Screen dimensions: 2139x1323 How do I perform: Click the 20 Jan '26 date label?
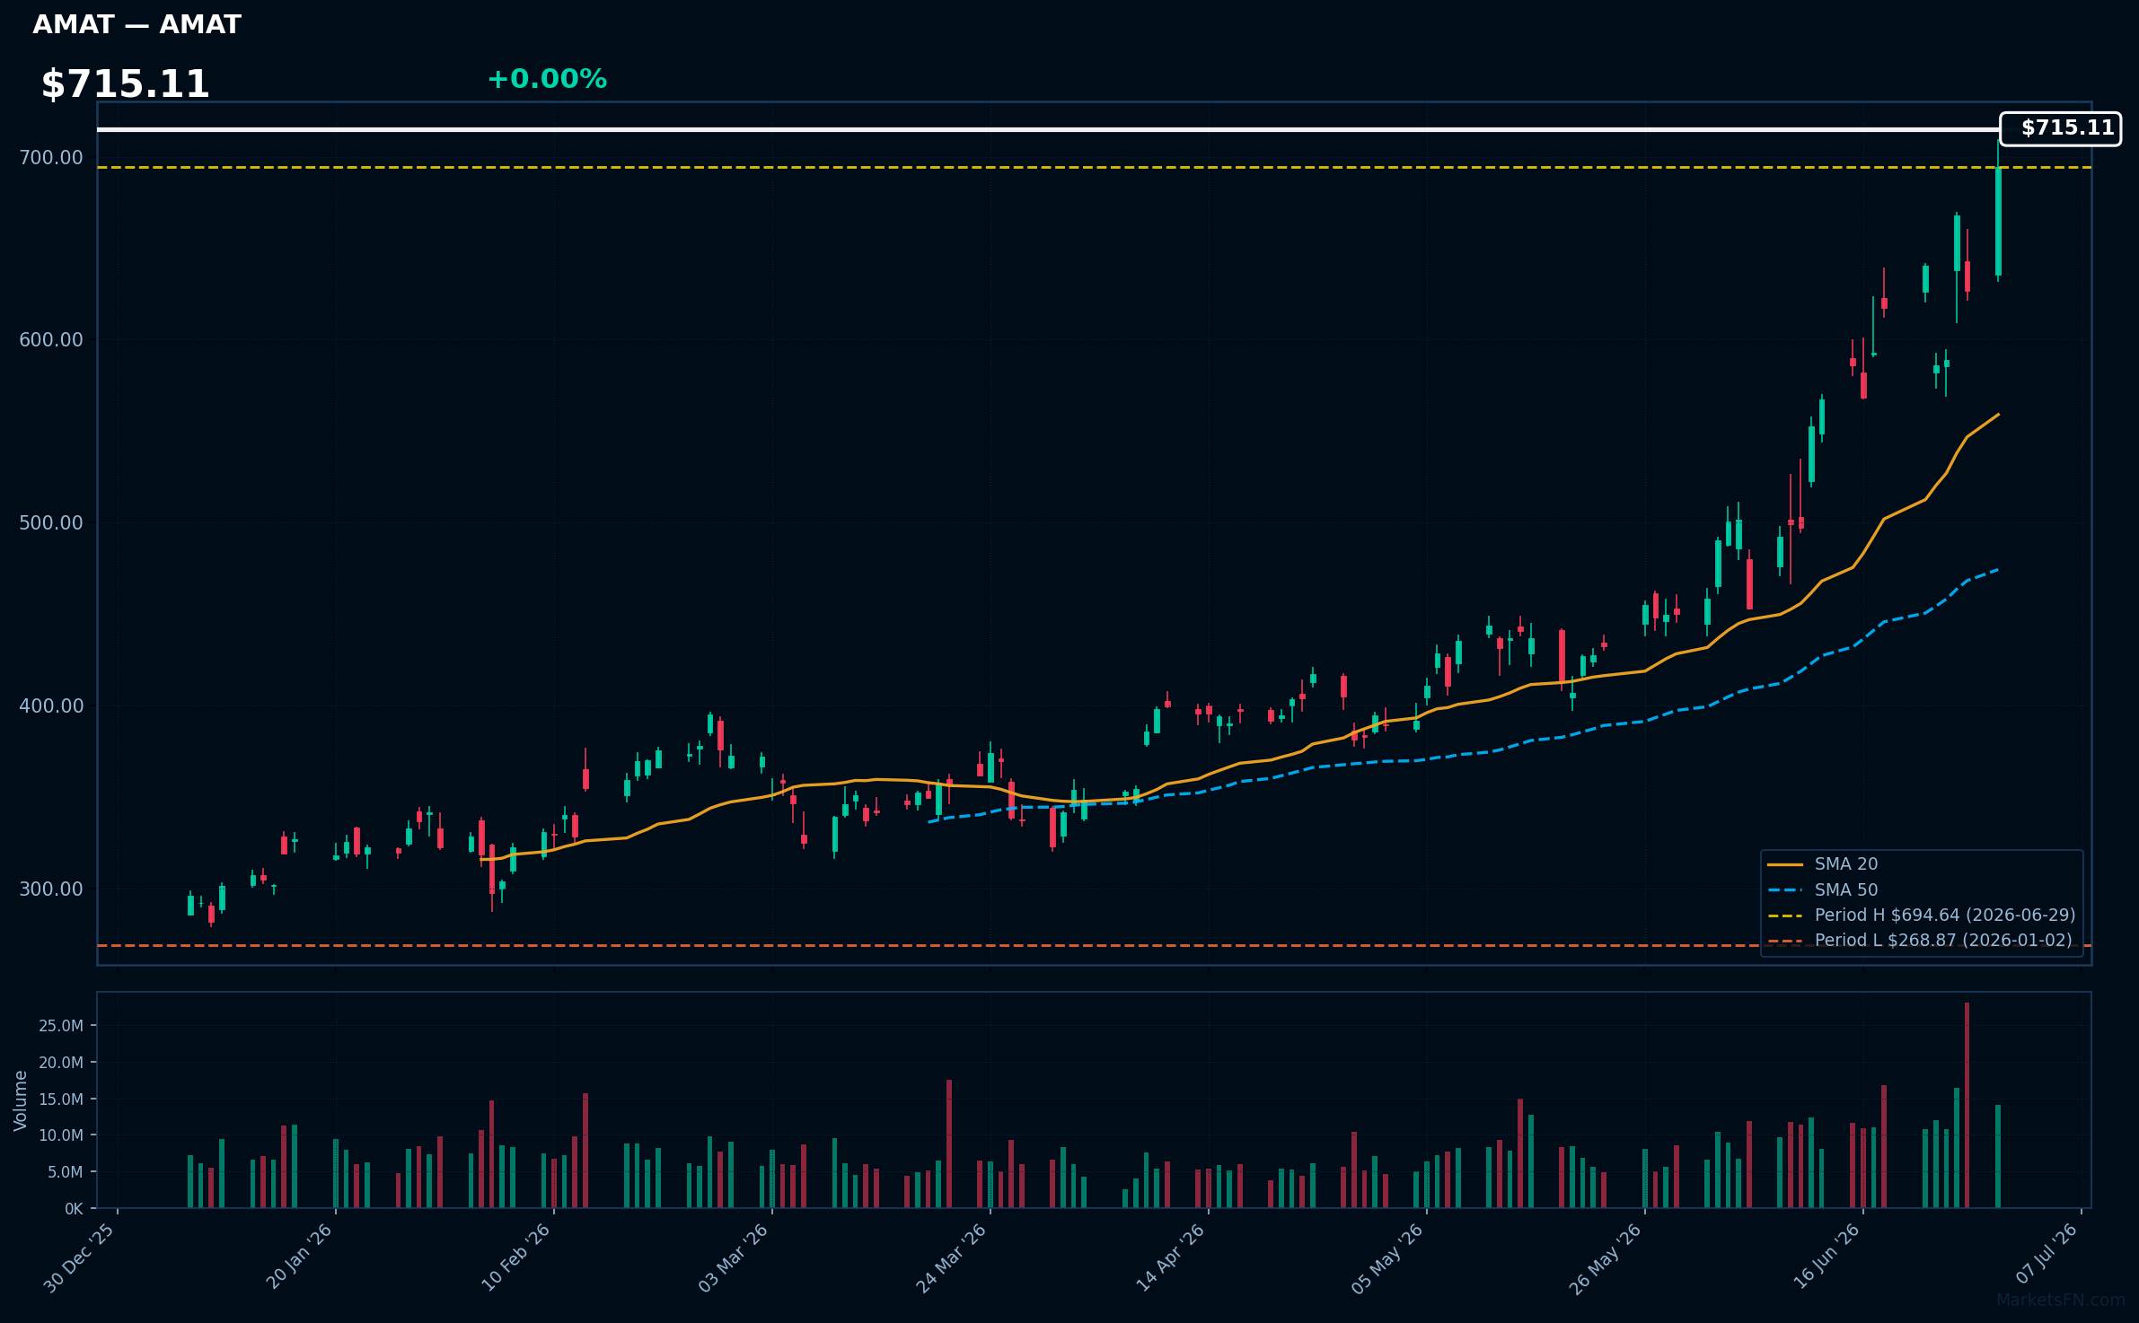click(299, 1257)
